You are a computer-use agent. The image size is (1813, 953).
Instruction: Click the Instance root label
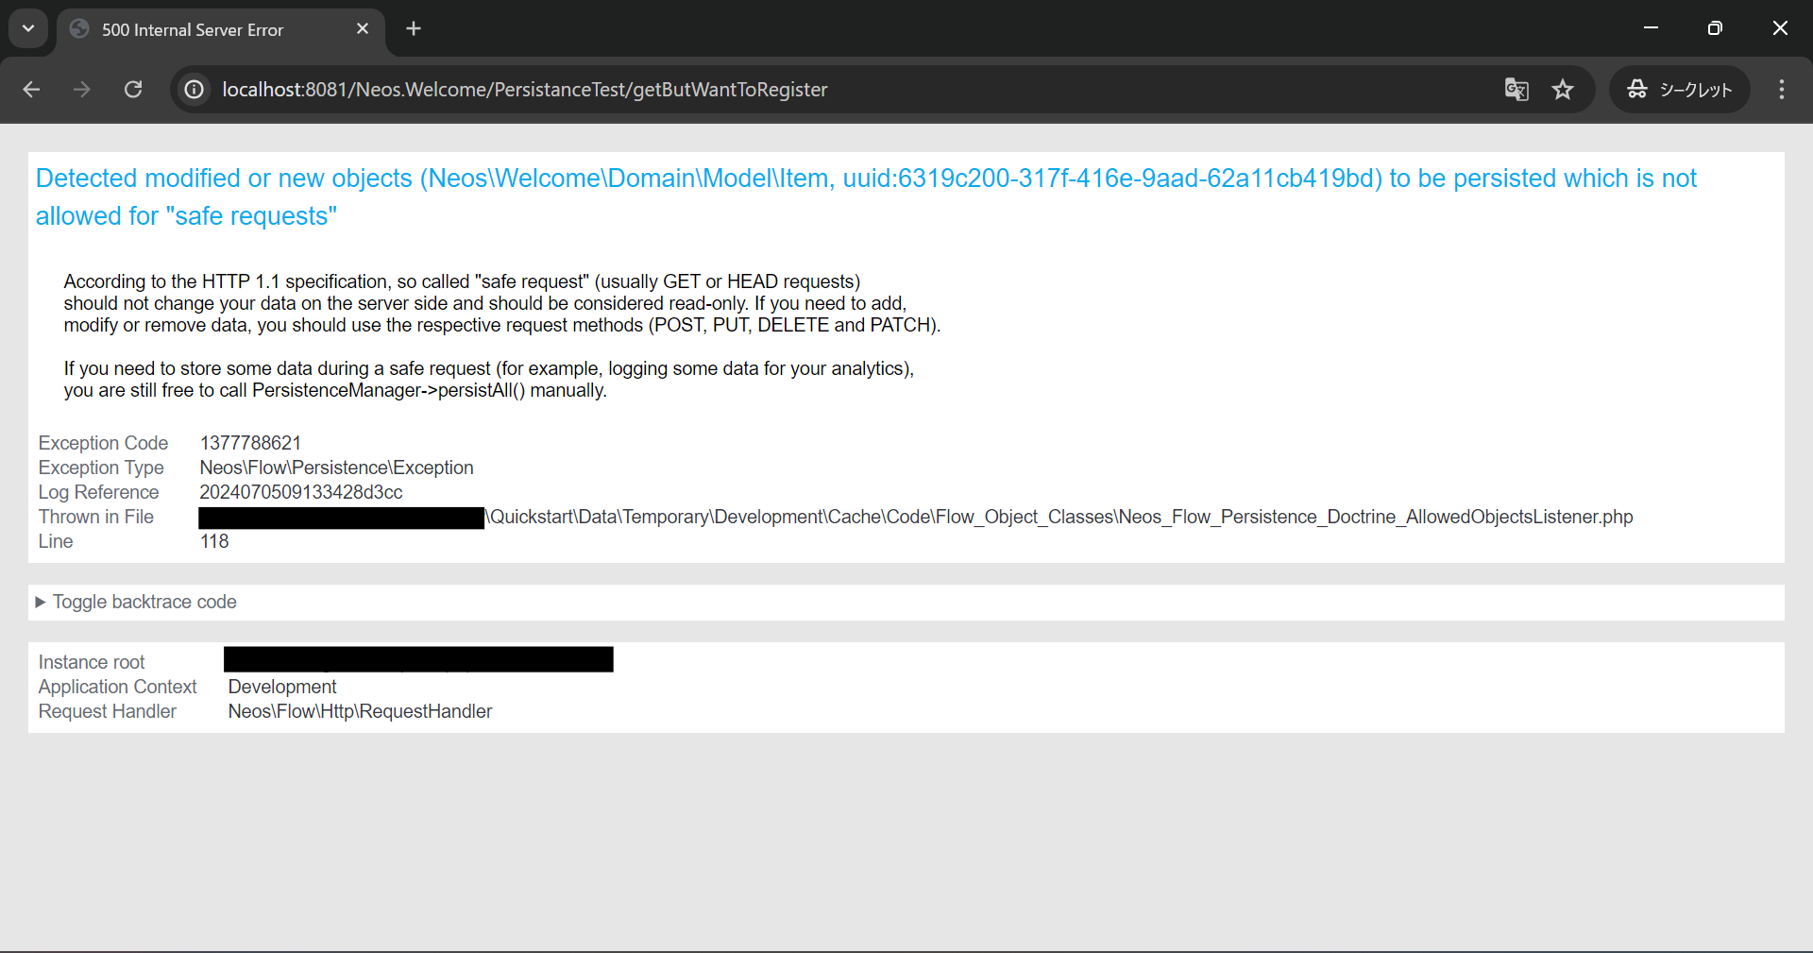click(x=92, y=662)
